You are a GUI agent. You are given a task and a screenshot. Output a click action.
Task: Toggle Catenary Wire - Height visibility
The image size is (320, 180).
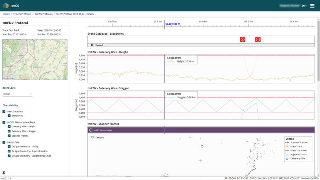[x=9, y=126]
